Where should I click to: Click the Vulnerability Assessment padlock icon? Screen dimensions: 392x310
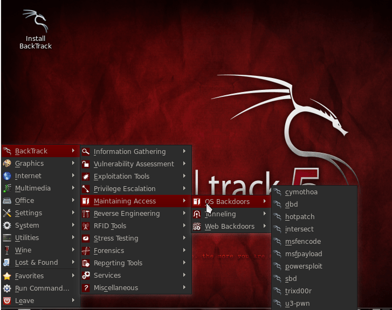(x=86, y=164)
